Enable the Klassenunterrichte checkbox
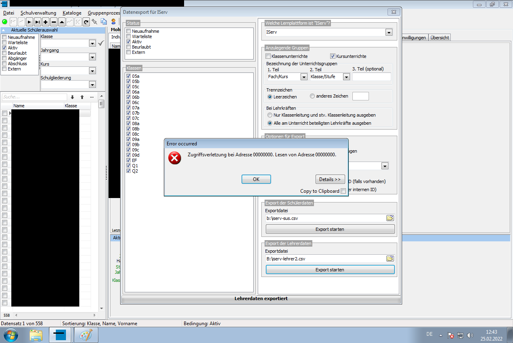The image size is (513, 343). (x=268, y=56)
